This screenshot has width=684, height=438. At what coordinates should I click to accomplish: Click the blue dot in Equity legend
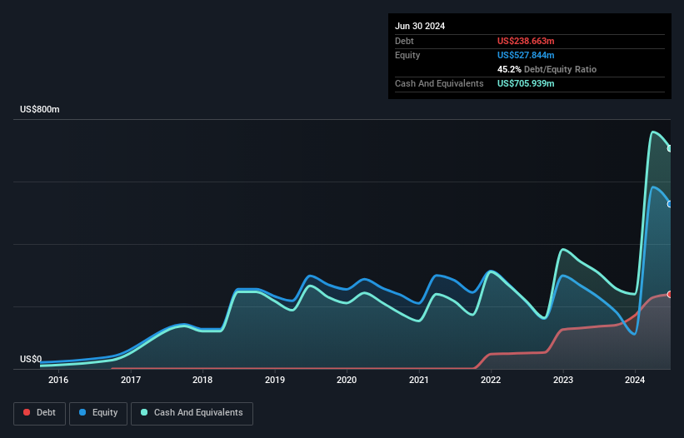point(82,412)
